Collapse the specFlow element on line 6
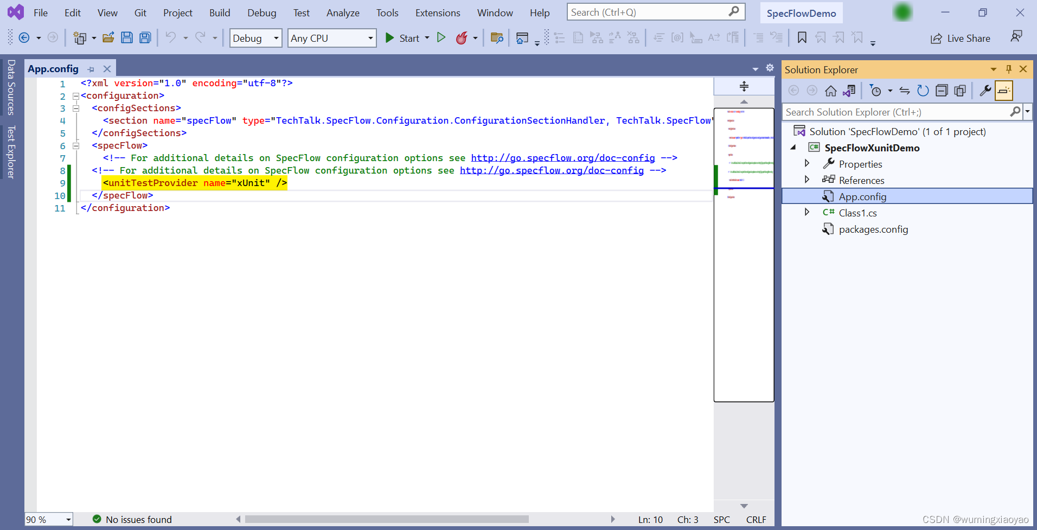The image size is (1037, 530). point(76,146)
